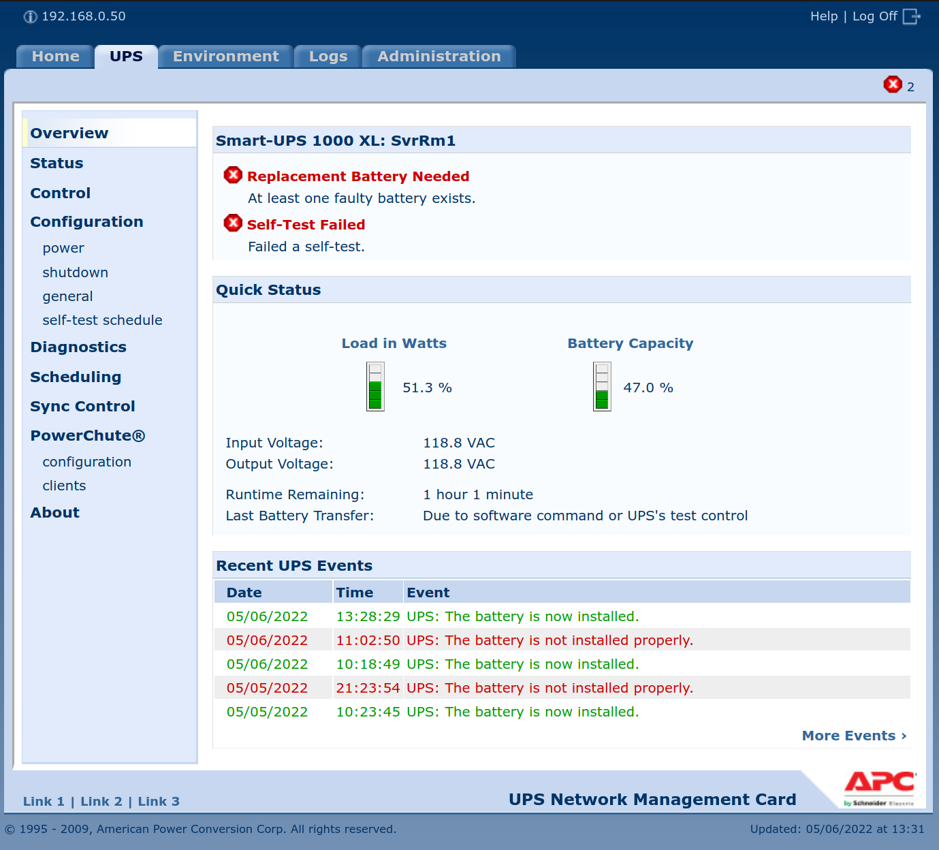Click the Replacement Battery Needed error icon
The width and height of the screenshot is (939, 850).
point(233,175)
